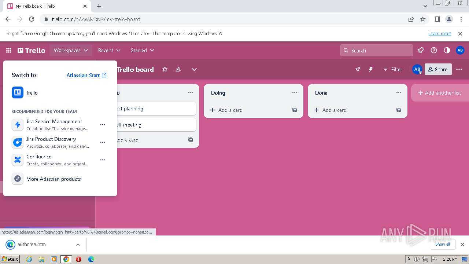Open the Atlassian Start link
This screenshot has height=264, width=469.
click(x=86, y=75)
